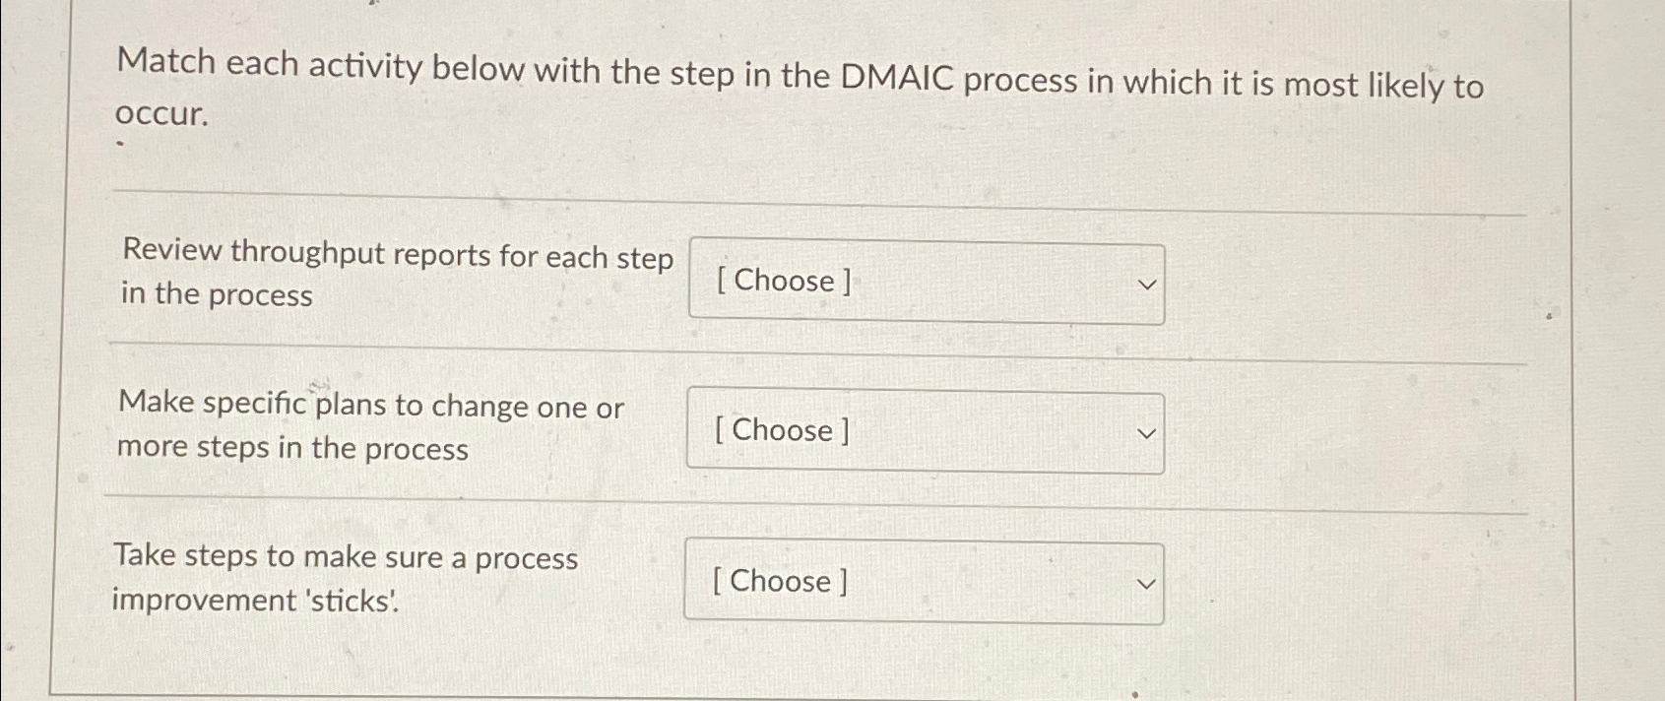Click the text 'Review throughput reports for each step'
Screen dimensions: 1665x701
(397, 256)
